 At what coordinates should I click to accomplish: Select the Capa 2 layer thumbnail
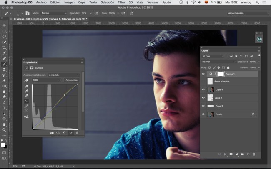click(x=210, y=98)
